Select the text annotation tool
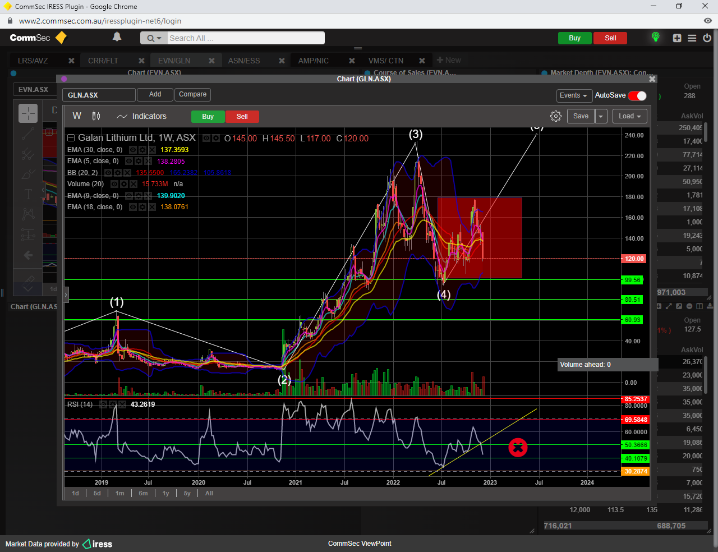Viewport: 718px width, 552px height. point(28,194)
